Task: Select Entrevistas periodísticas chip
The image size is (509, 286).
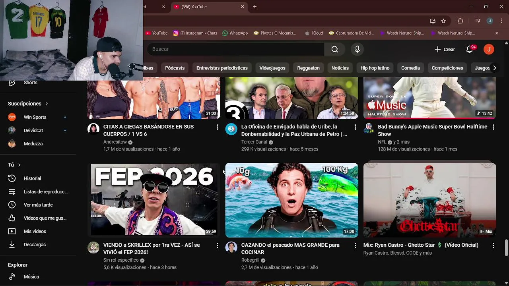Action: pyautogui.click(x=222, y=68)
